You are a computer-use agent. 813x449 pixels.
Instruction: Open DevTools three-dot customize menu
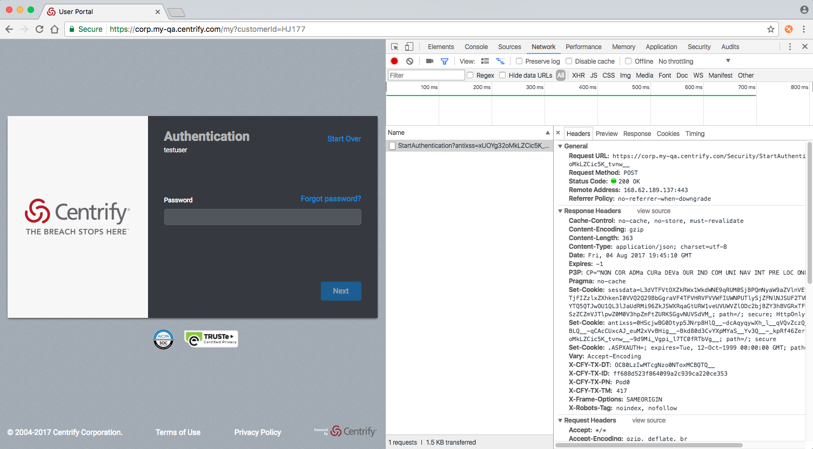point(790,47)
